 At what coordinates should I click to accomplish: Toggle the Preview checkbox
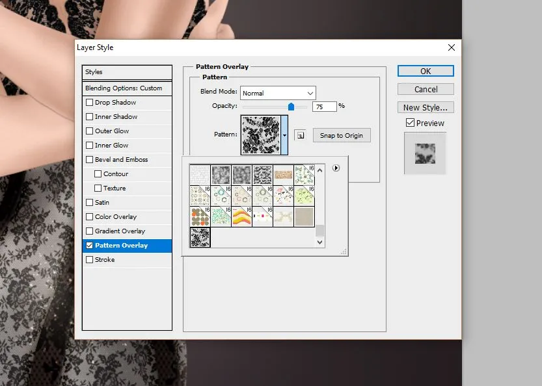[x=410, y=123]
